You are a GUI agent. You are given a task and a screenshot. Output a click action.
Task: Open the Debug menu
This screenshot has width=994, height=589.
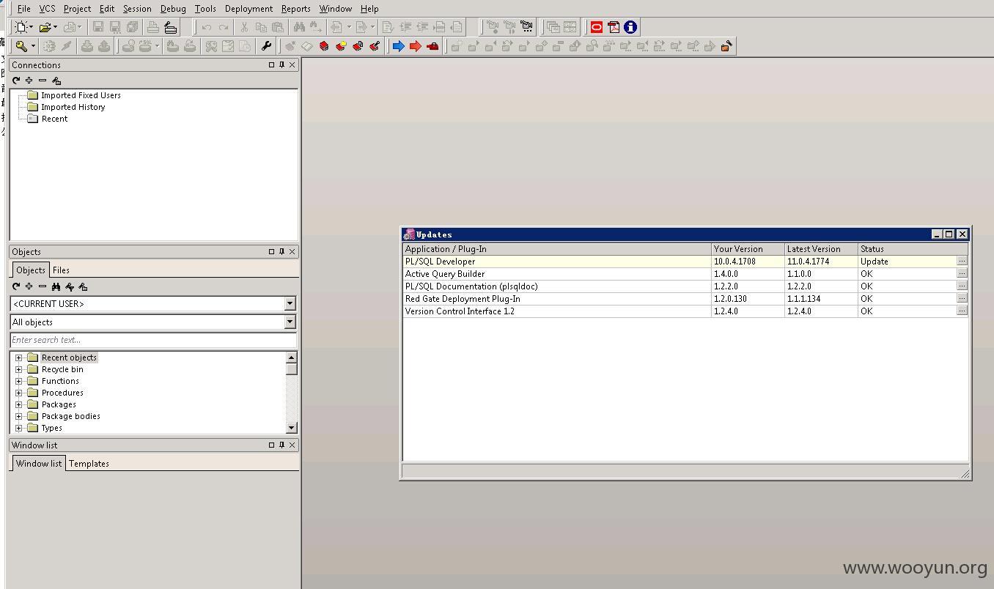click(x=173, y=9)
